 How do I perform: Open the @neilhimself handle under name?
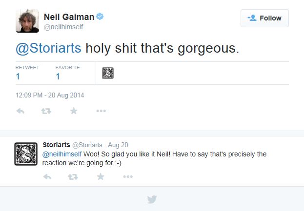pos(64,27)
